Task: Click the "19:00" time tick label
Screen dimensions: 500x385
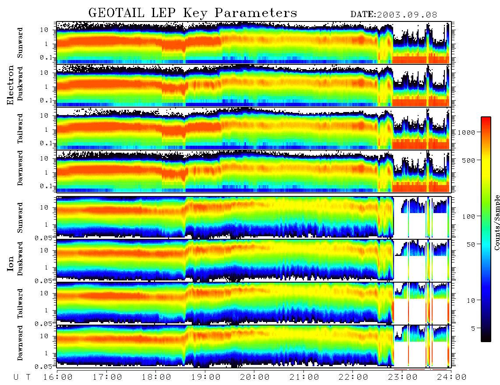Action: [206, 377]
